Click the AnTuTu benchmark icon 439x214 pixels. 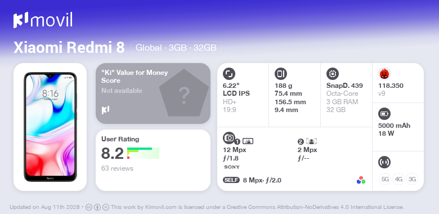point(384,74)
